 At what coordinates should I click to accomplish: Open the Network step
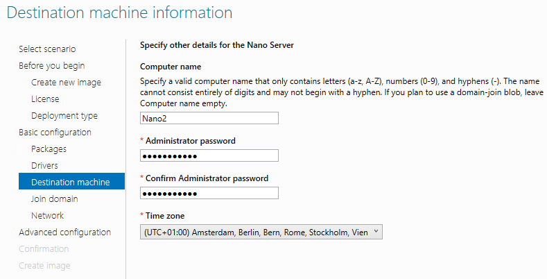point(47,215)
